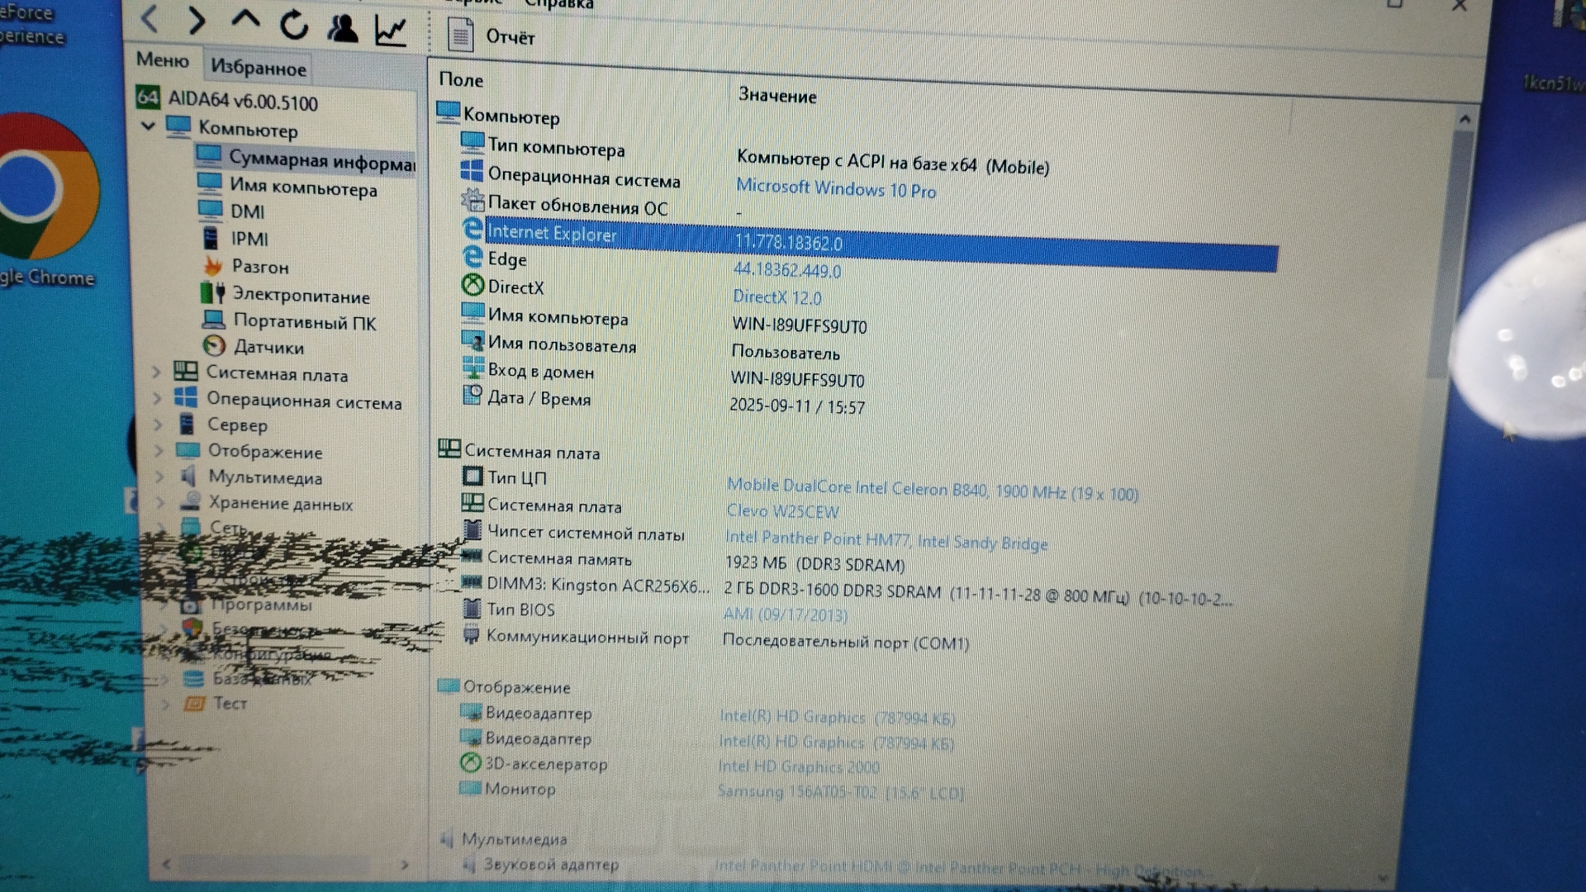This screenshot has width=1586, height=892.
Task: Select Датчики in the tree
Action: coord(268,348)
